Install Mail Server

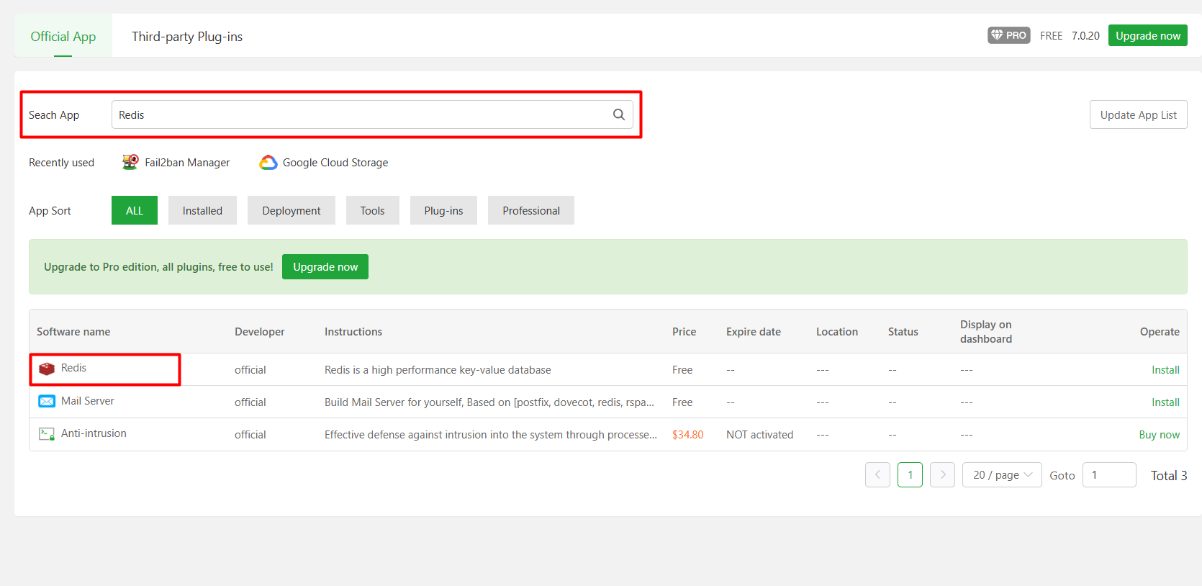pyautogui.click(x=1165, y=402)
